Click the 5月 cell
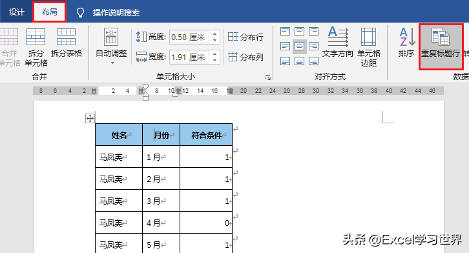This screenshot has height=253, width=469. pos(162,244)
